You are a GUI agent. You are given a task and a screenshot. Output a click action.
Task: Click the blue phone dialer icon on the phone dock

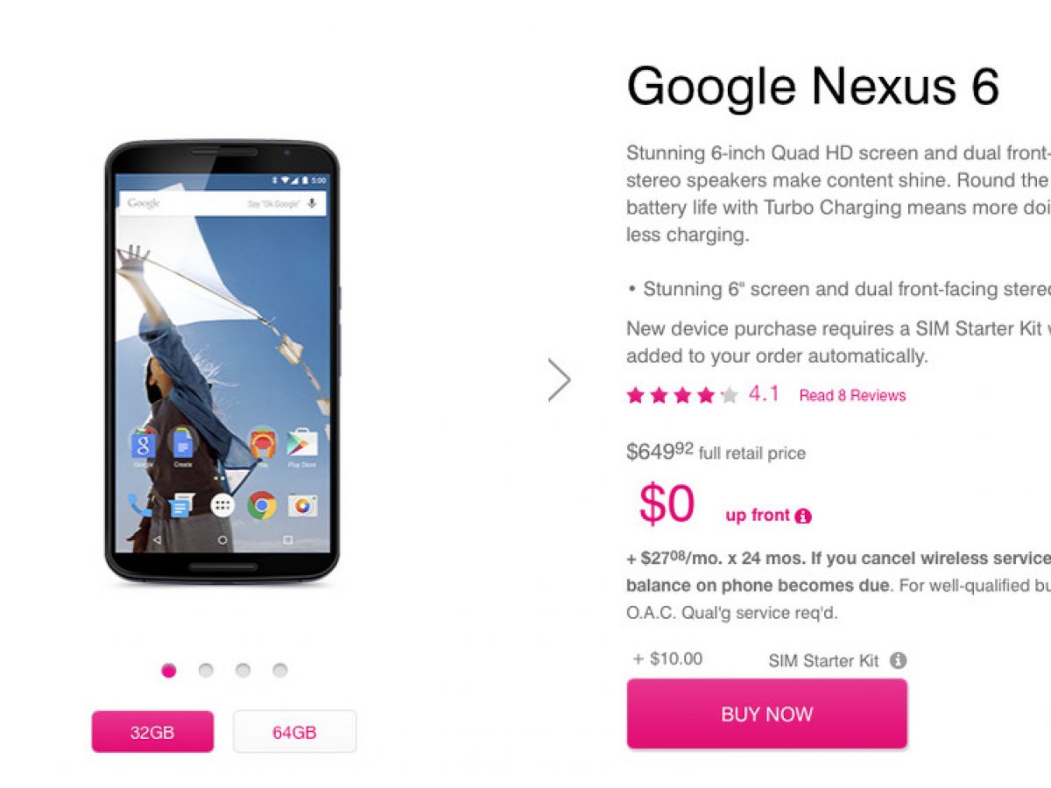point(140,505)
